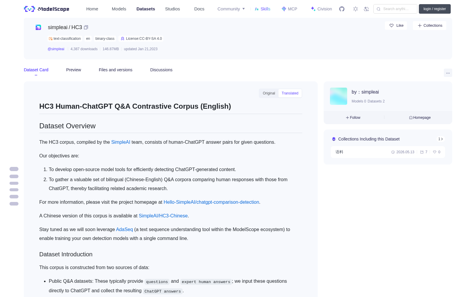The height and width of the screenshot is (297, 476).
Task: Click the 'Dataset Overview' heading
Action: click(68, 126)
